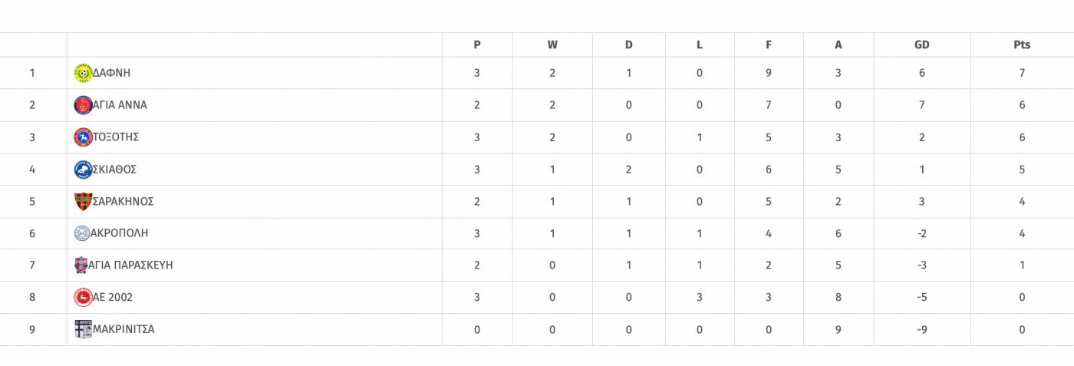This screenshot has height=366, width=1074.
Task: Select the F goals-for column header
Action: (769, 45)
